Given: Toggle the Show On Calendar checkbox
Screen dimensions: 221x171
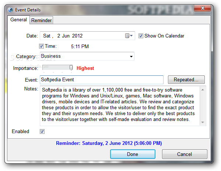Looking at the screenshot, I should coord(141,36).
